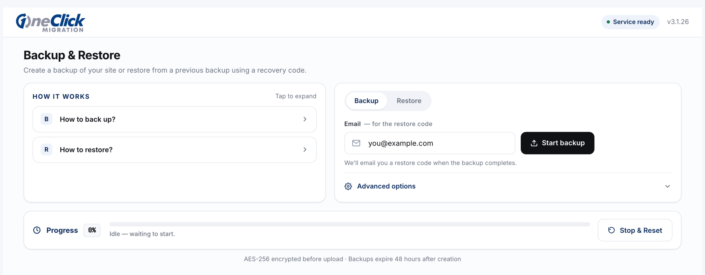Click the We'll email you a restore code hint
This screenshot has width=705, height=275.
click(x=430, y=163)
